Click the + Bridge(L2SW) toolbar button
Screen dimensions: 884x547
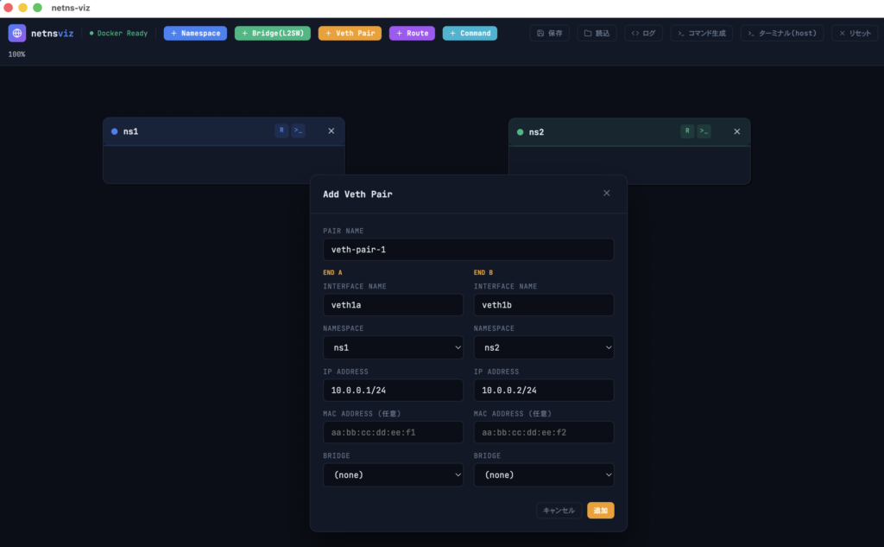click(x=271, y=33)
